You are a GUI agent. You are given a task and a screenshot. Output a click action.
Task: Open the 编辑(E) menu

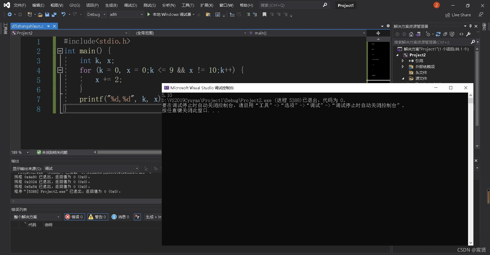click(38, 5)
